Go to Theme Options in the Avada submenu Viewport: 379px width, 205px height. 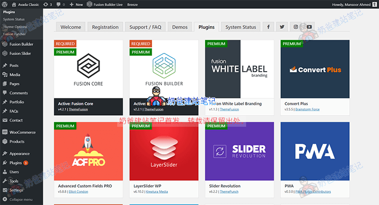click(15, 26)
